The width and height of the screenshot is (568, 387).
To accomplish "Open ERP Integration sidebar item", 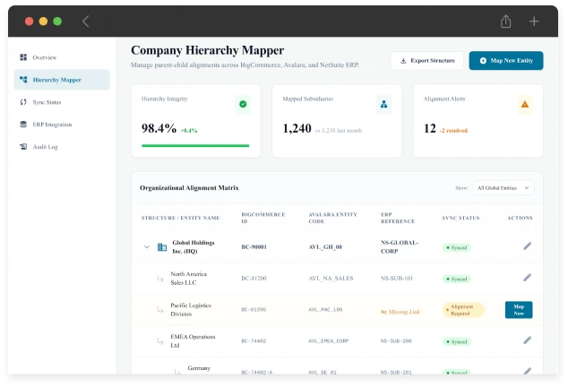I will [x=52, y=125].
